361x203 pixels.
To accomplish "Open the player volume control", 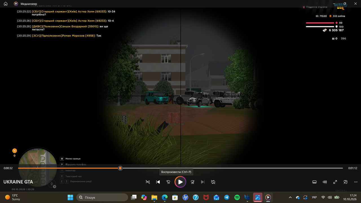I will point(325,182).
